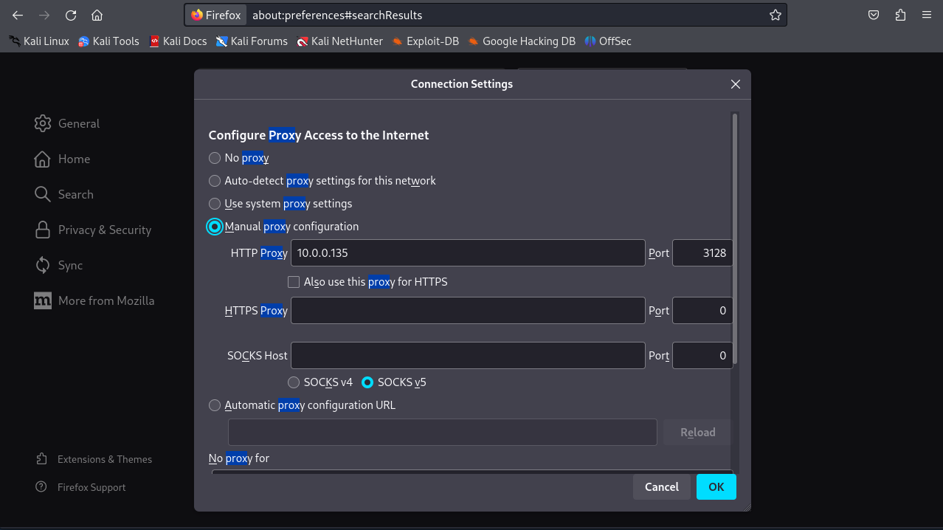Cancel the Connection Settings dialog
The height and width of the screenshot is (530, 943).
661,487
